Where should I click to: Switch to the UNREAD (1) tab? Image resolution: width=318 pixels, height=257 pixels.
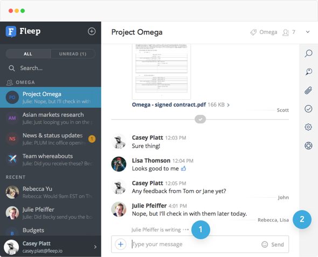73,54
